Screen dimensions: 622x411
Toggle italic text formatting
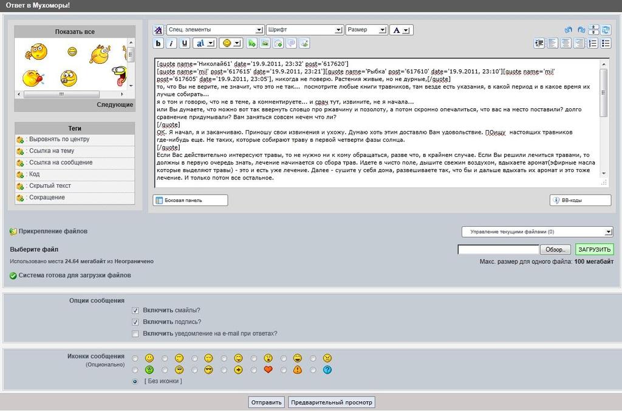pyautogui.click(x=171, y=43)
